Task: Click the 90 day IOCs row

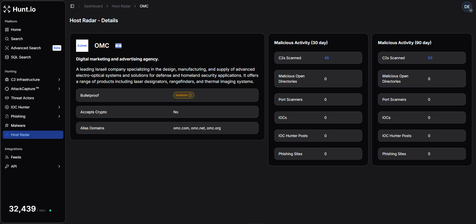Action: pos(422,118)
